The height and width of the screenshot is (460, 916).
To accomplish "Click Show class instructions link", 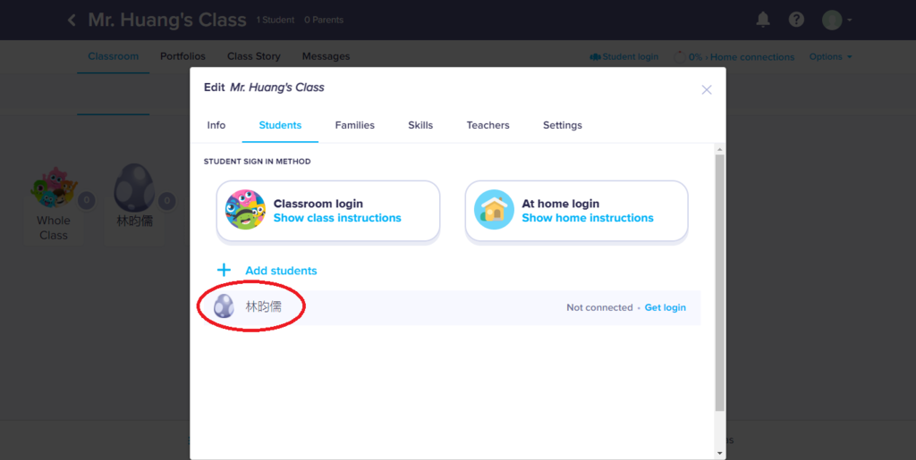I will click(337, 218).
